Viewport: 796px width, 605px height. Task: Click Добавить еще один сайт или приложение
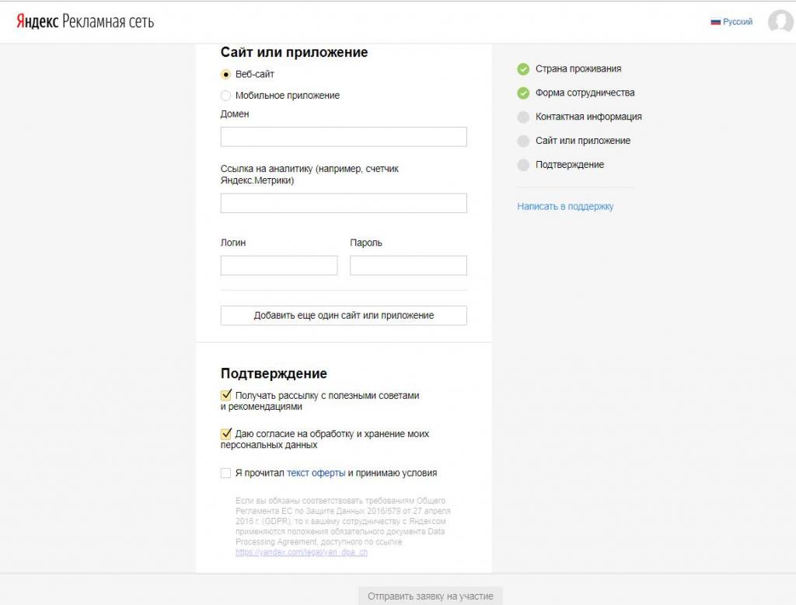coord(344,316)
